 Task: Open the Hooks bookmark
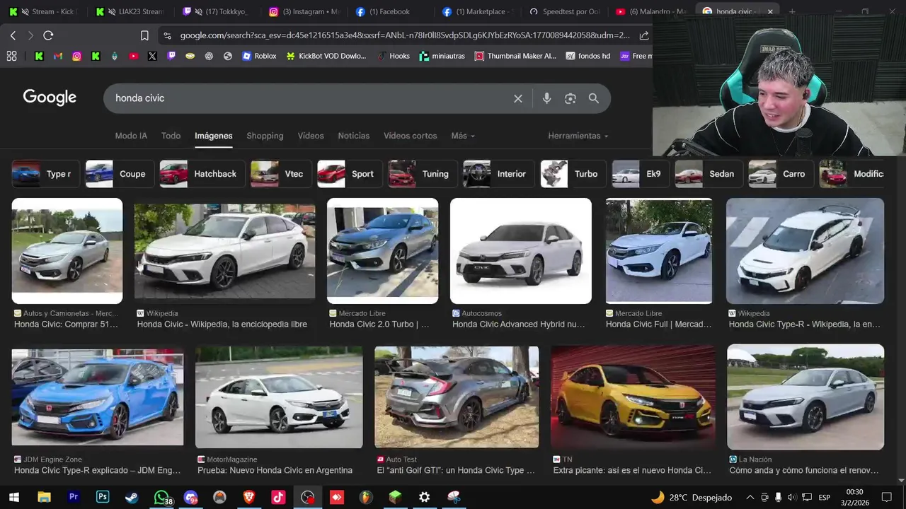(x=393, y=56)
